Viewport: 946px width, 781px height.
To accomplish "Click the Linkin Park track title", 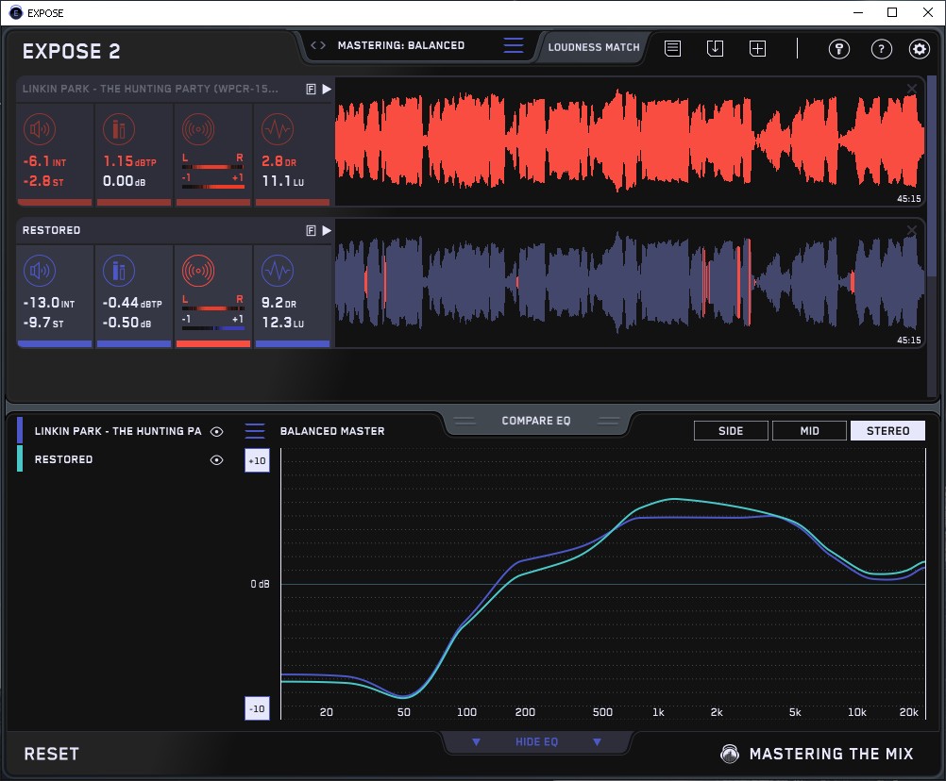I will click(150, 89).
